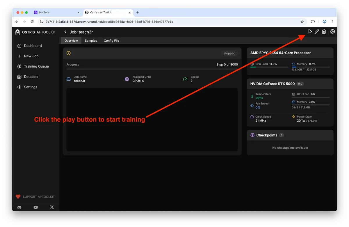This screenshot has height=227, width=349.
Task: Open the gear menu in header
Action: pos(333,31)
